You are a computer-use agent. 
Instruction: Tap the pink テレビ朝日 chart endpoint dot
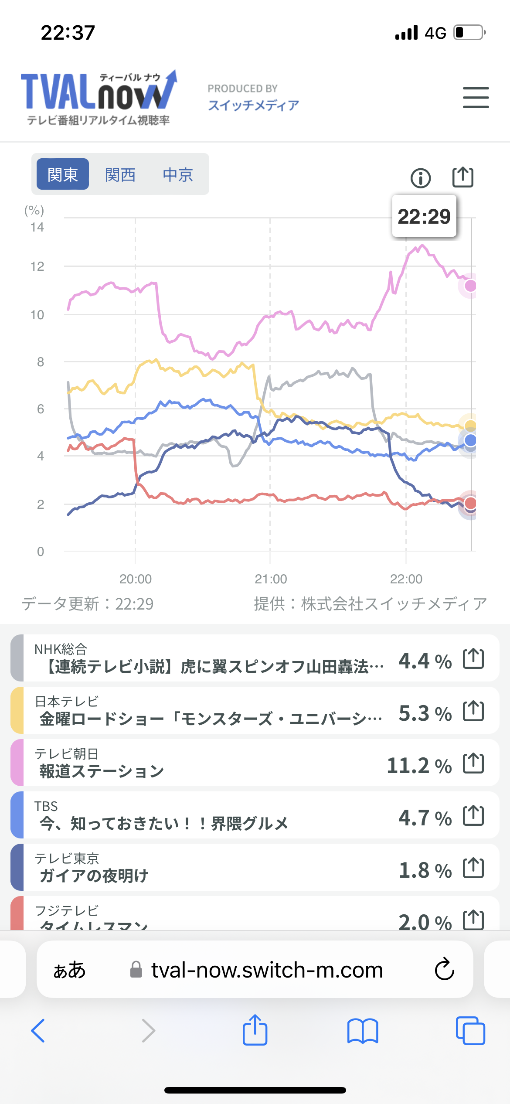tap(470, 286)
